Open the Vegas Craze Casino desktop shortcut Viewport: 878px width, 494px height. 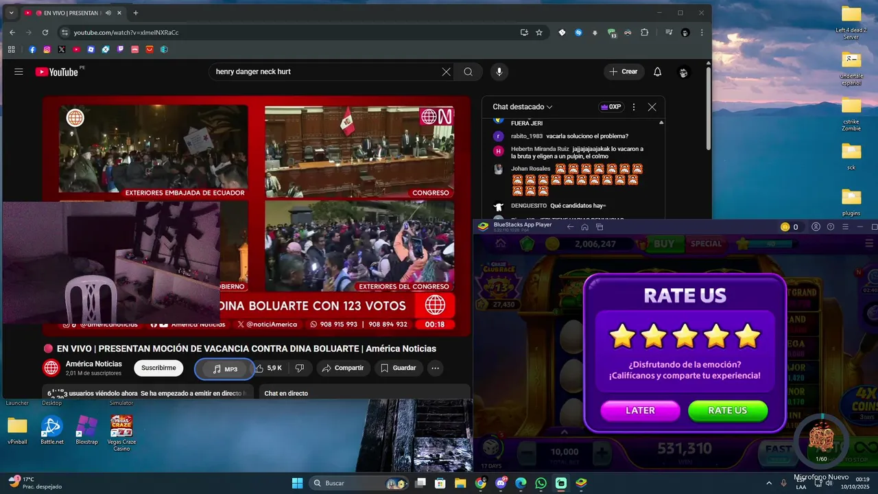(x=121, y=432)
